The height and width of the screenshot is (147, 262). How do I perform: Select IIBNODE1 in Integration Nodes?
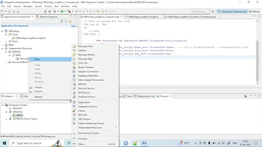coord(17,108)
